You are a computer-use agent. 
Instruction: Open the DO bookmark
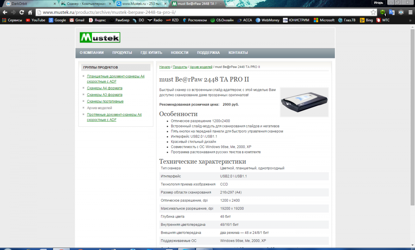(x=139, y=20)
